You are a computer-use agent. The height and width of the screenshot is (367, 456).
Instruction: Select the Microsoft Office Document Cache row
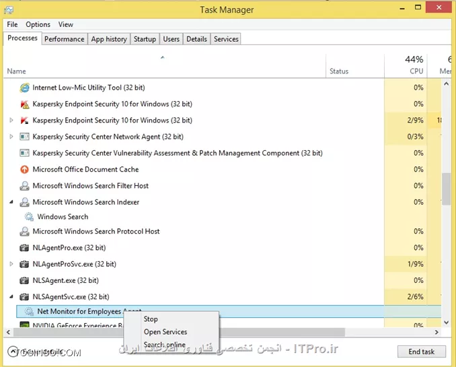223,169
